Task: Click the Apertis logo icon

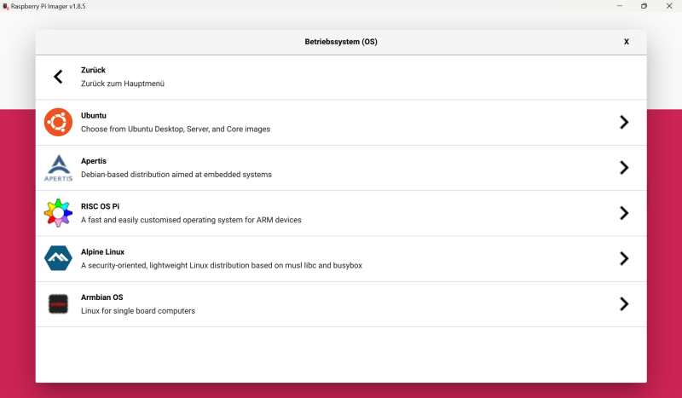Action: click(x=58, y=168)
